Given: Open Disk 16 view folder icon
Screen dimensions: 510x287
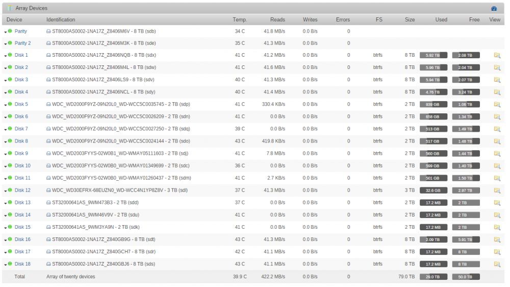Looking at the screenshot, I should click(497, 240).
